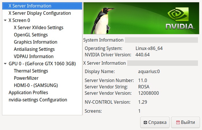Click the Выйти quit button
Image resolution: width=202 pixels, height=130 pixels.
click(x=185, y=122)
